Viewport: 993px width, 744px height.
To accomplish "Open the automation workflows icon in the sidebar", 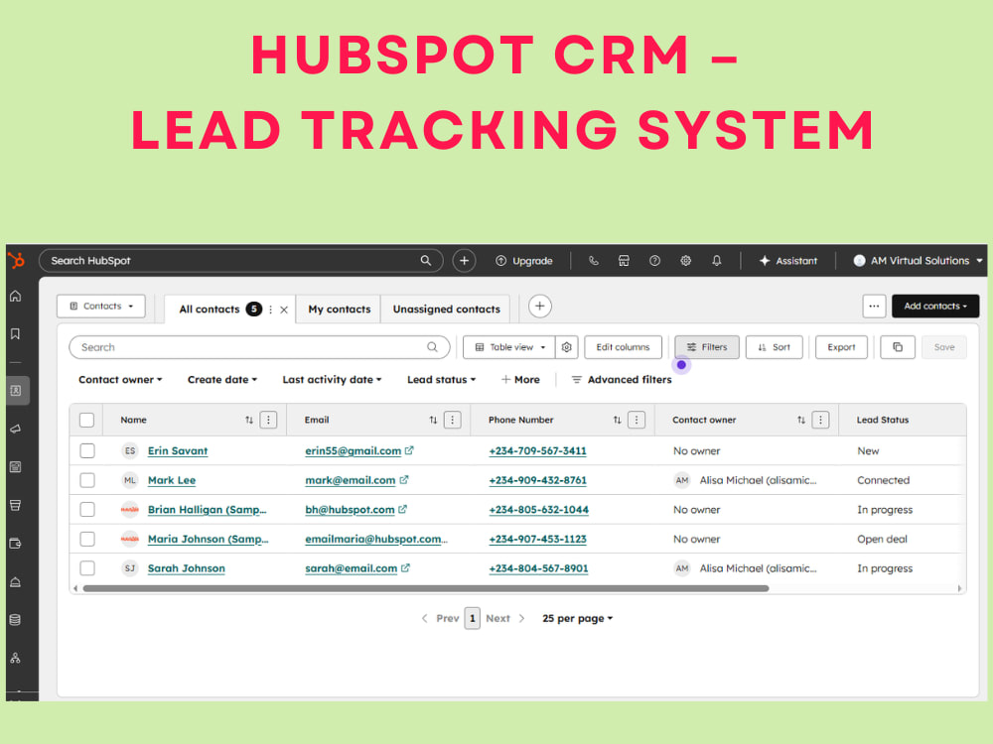I will [x=16, y=658].
